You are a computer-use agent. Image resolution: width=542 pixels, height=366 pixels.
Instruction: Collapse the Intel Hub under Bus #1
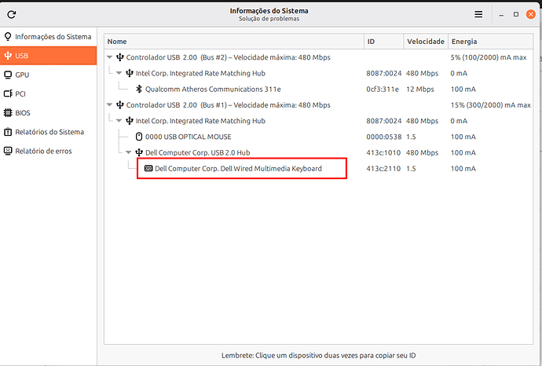[x=119, y=121]
